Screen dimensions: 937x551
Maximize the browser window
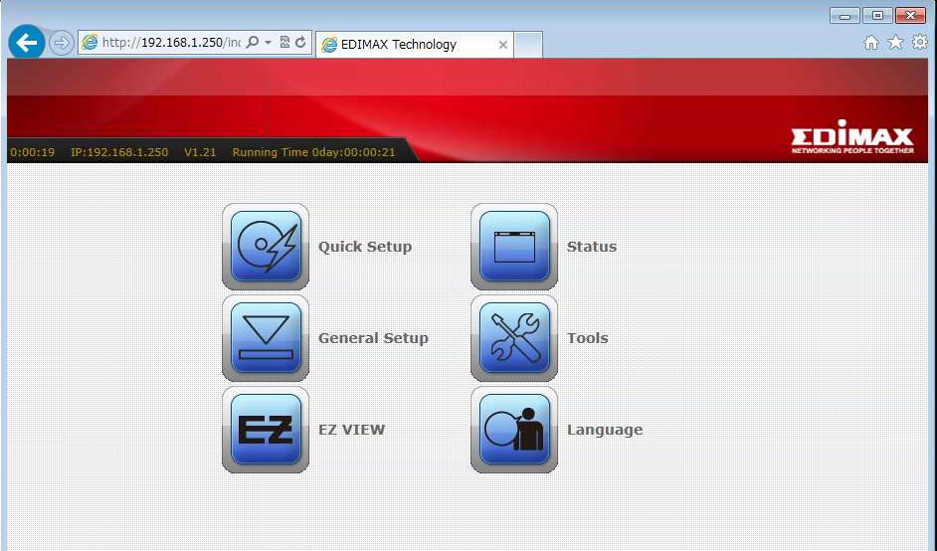pyautogui.click(x=878, y=16)
